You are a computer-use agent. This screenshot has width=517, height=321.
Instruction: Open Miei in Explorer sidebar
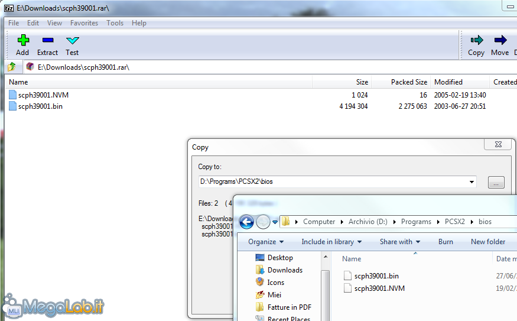tap(268, 295)
